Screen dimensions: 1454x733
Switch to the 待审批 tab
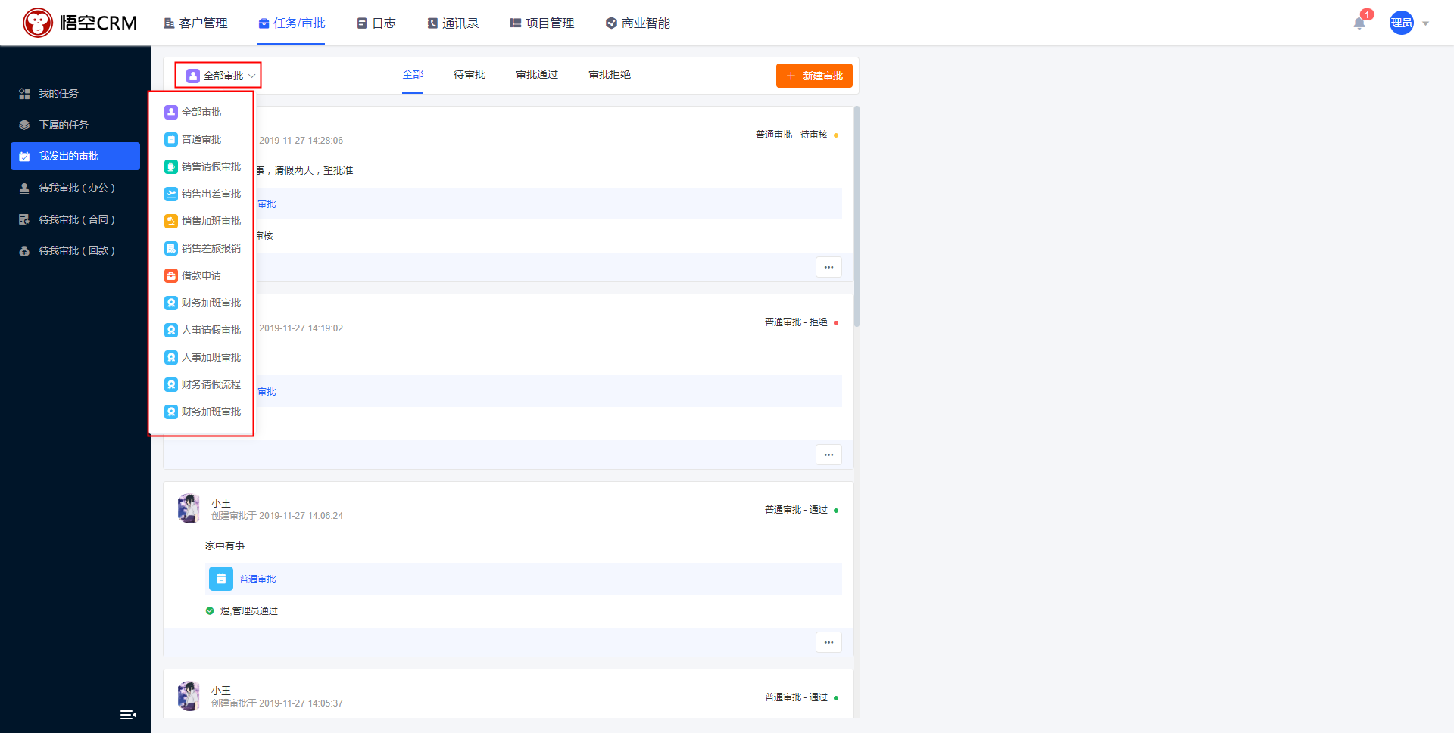tap(469, 74)
